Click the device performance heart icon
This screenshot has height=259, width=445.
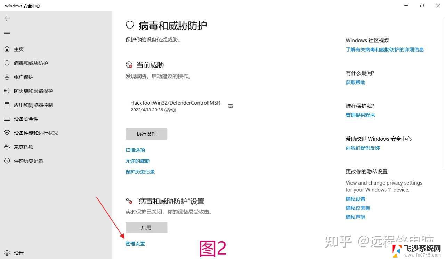[x=7, y=133]
